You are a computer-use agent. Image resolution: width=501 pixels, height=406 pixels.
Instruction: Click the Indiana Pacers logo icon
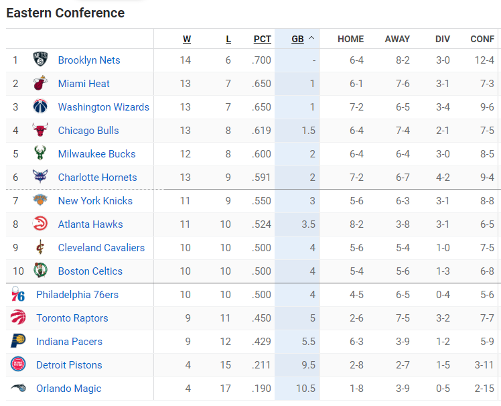click(x=18, y=341)
